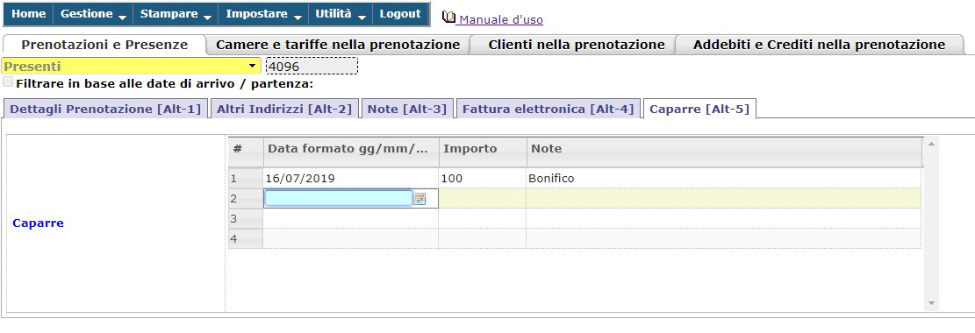Select the Dettagli Prenotazione [Alt-1] tab
This screenshot has width=975, height=333.
(105, 109)
